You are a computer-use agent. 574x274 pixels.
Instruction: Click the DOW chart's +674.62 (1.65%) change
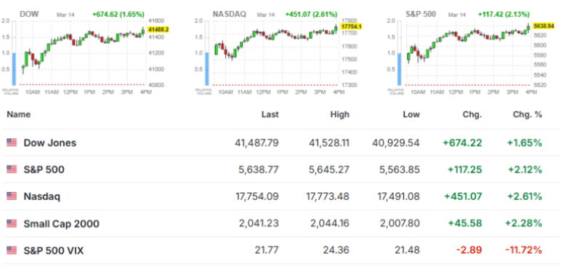[x=118, y=15]
